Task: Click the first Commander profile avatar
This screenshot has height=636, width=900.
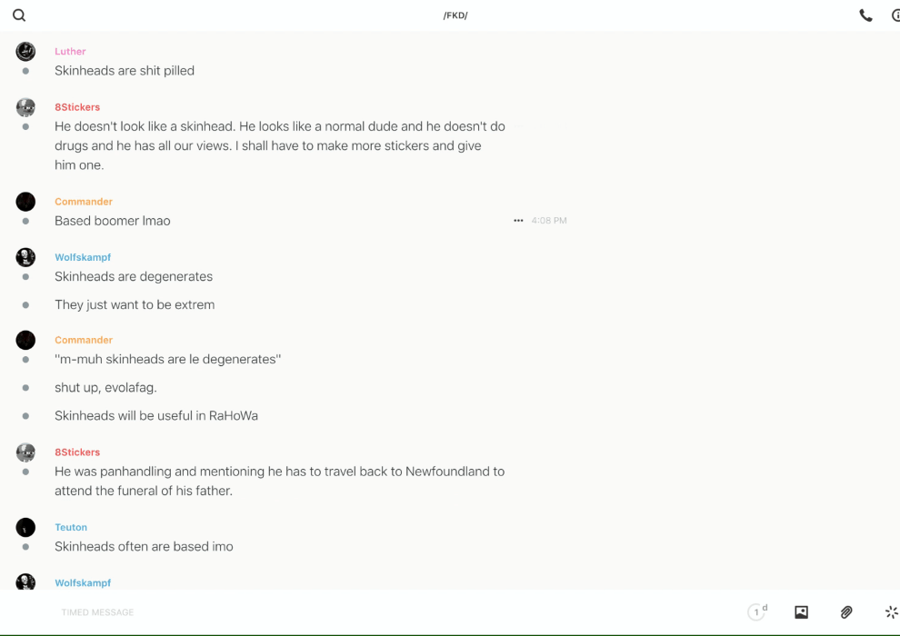Action: (x=25, y=202)
